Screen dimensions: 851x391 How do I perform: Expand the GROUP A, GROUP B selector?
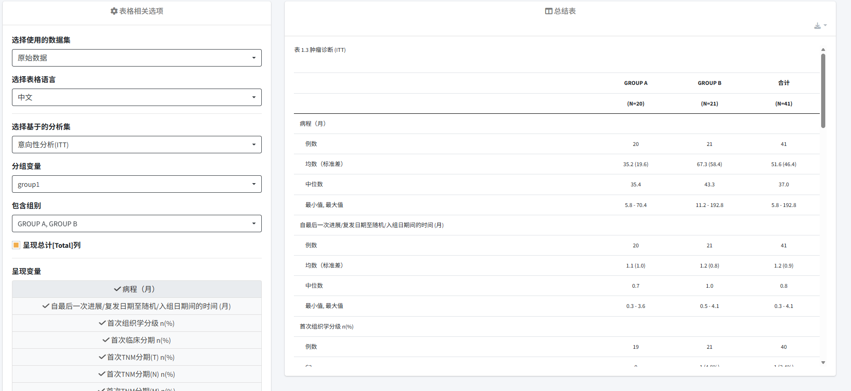(x=136, y=223)
